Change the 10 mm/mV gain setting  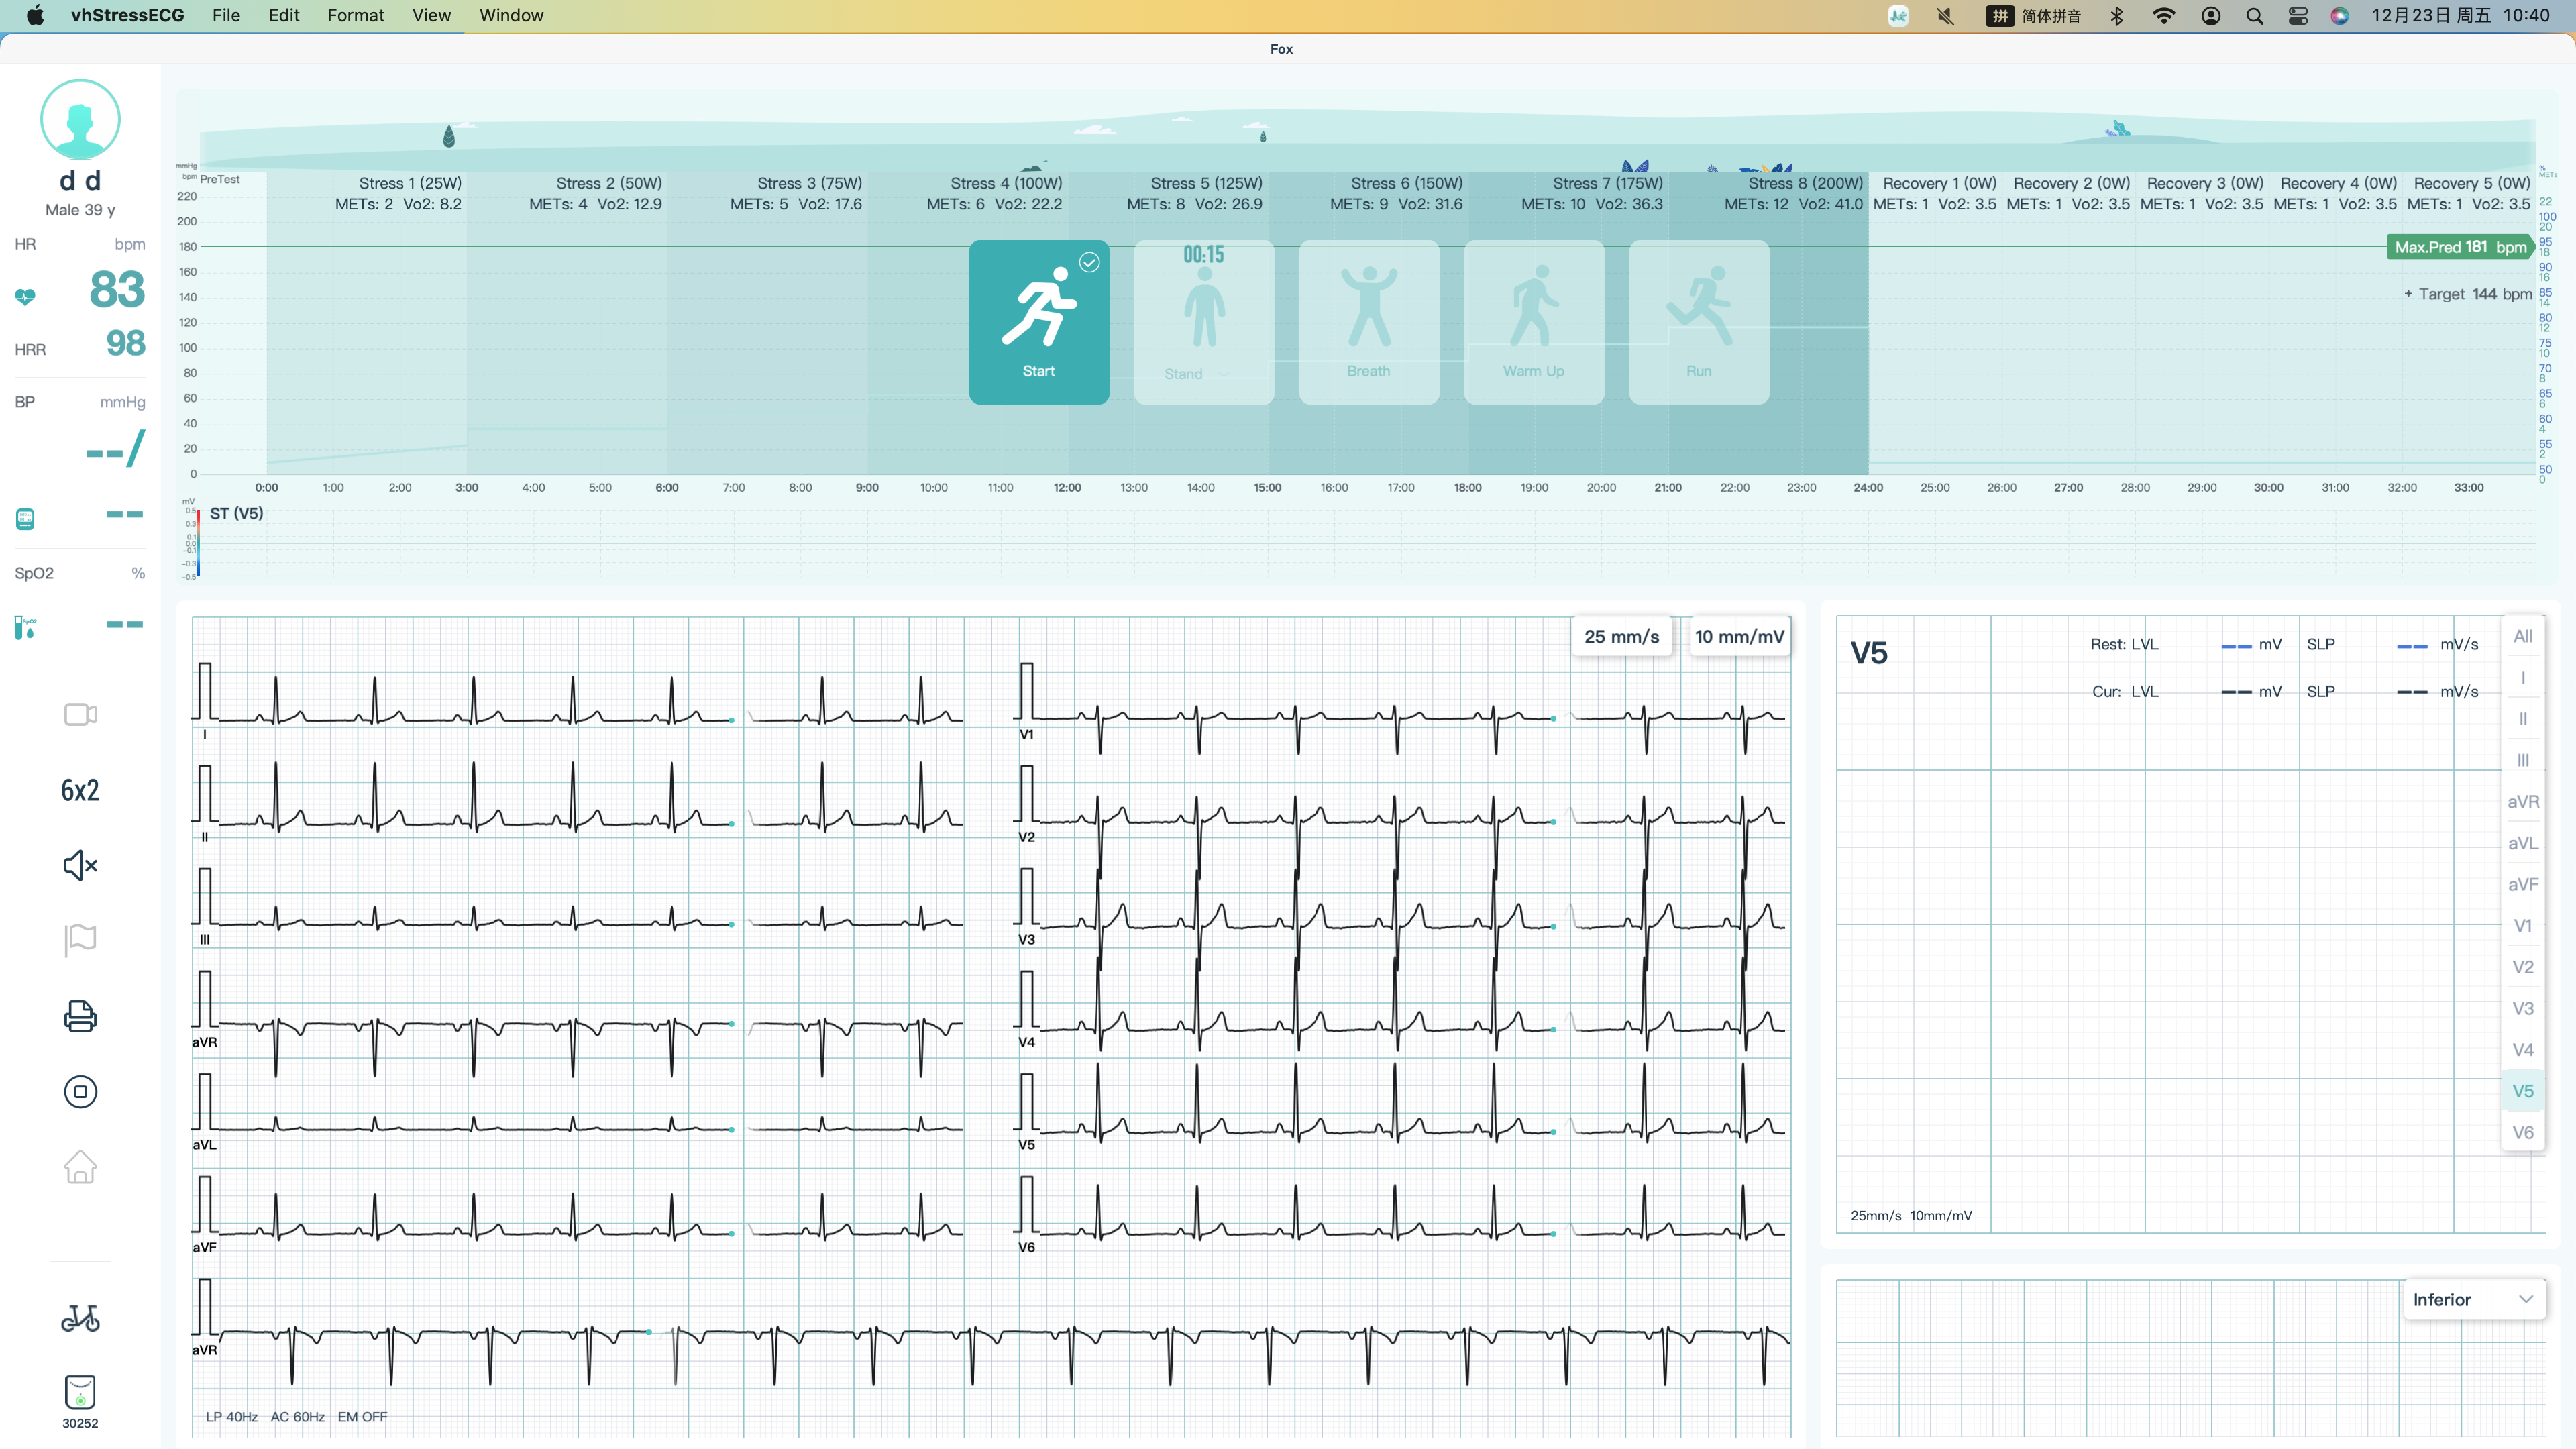pyautogui.click(x=1739, y=636)
